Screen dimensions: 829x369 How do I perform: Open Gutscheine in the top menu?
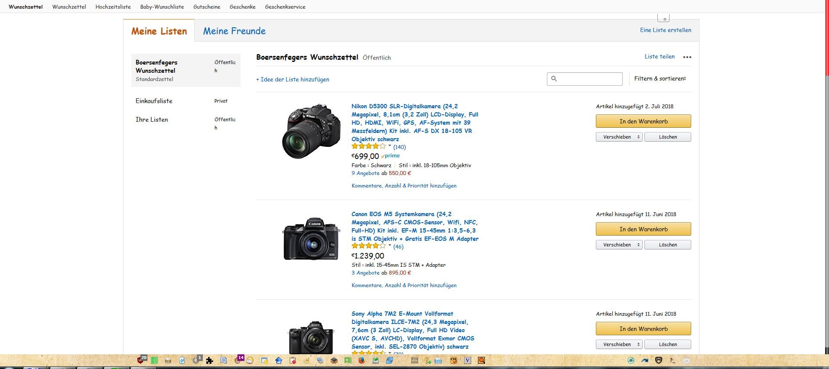[207, 6]
